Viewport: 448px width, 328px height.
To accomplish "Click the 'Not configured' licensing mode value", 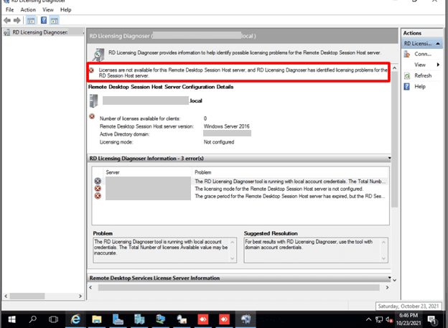I will pos(219,142).
